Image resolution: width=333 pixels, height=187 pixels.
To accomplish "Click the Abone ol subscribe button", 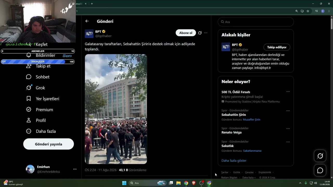I will coord(186,33).
